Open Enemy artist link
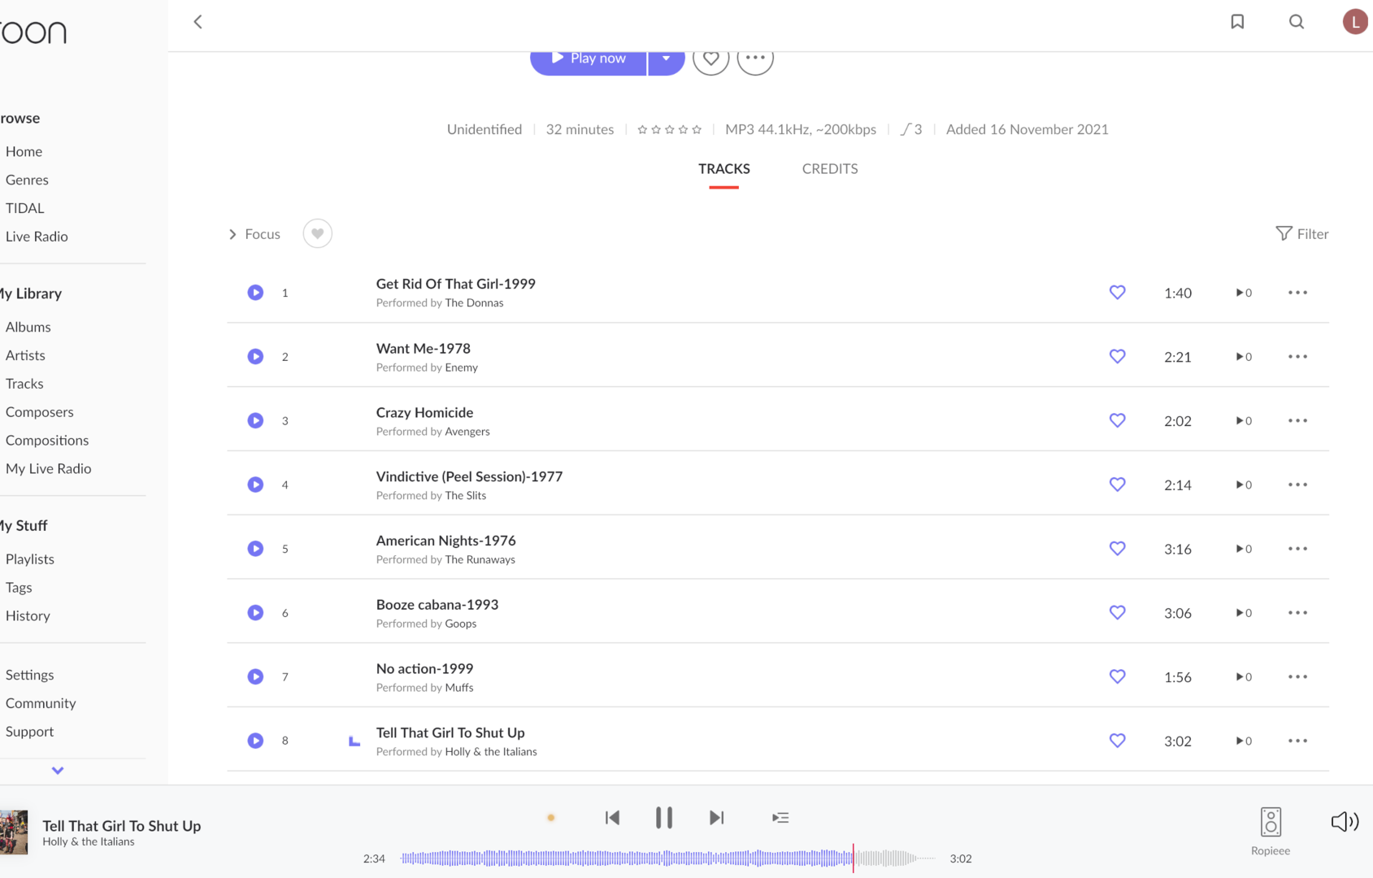1373x878 pixels. coord(461,367)
